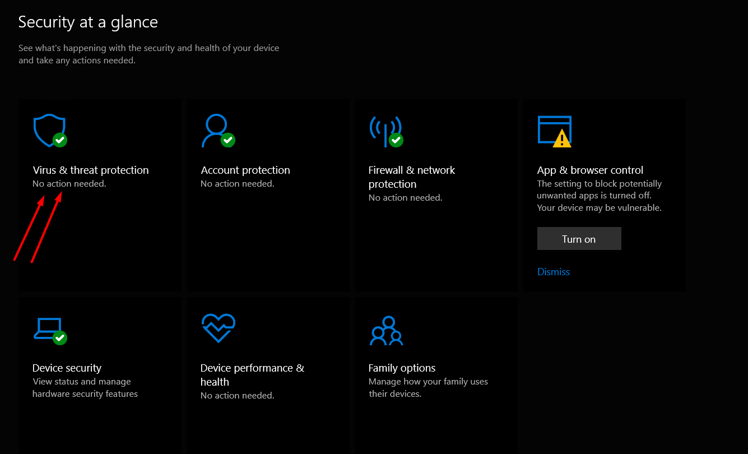Click the App & browser control window icon
Image resolution: width=748 pixels, height=454 pixels.
click(554, 130)
